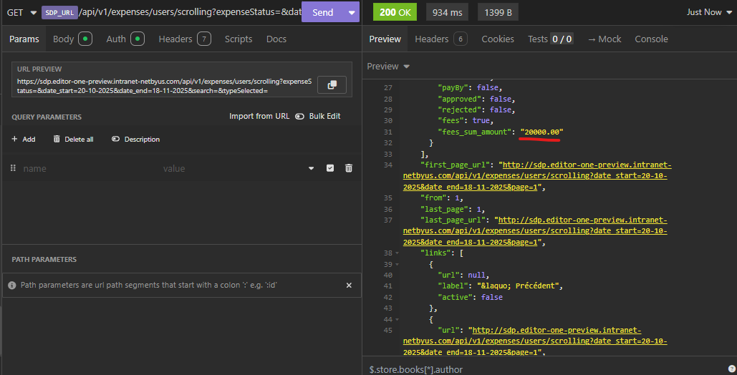
Task: Open the parameter value type dropdown
Action: tap(311, 168)
